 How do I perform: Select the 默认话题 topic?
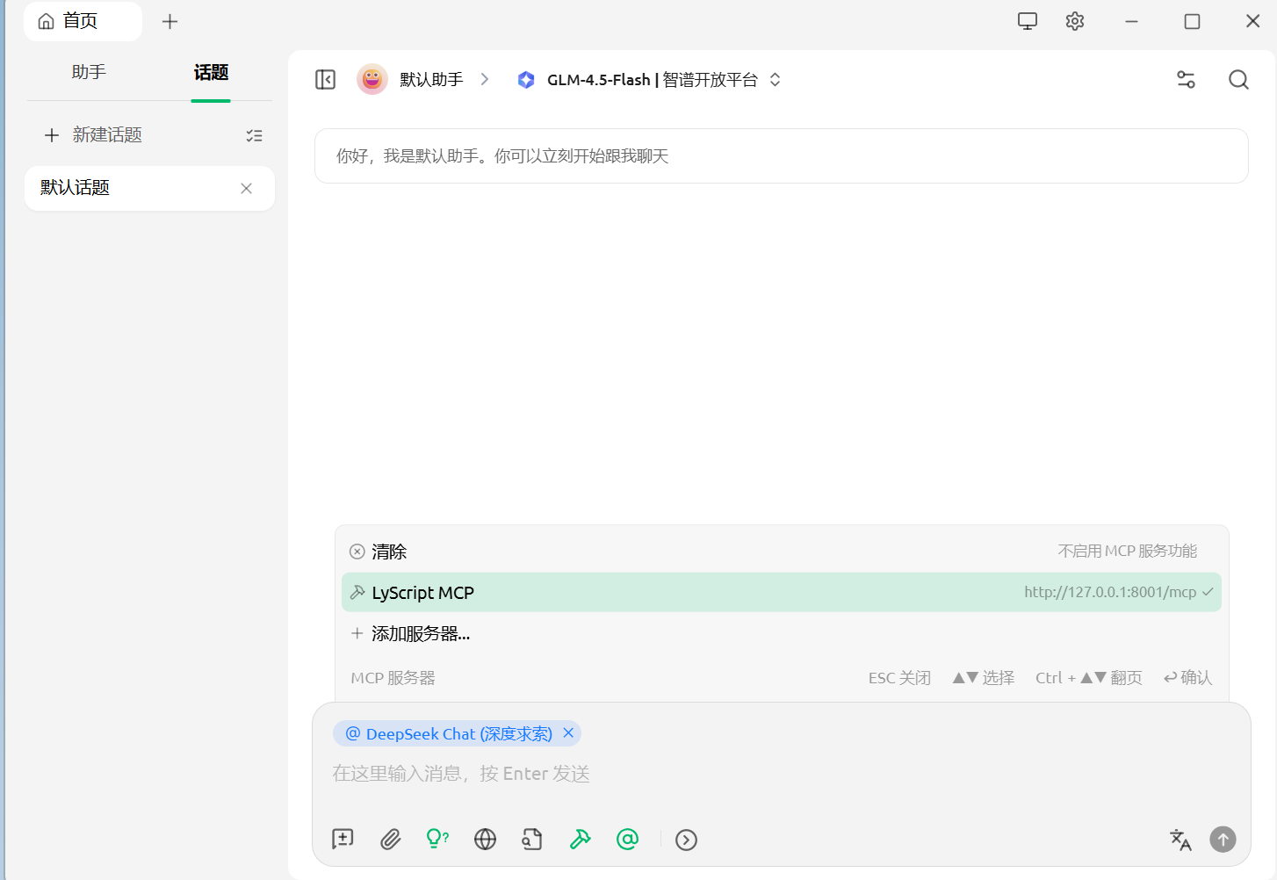pos(149,188)
